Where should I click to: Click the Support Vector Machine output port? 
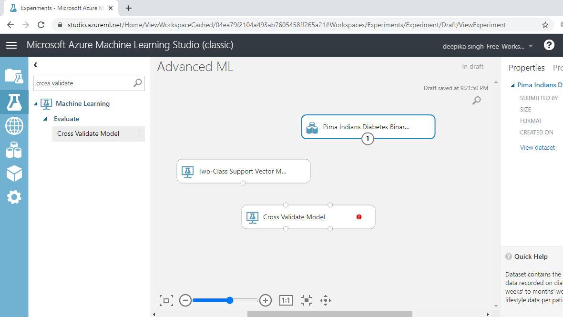click(243, 183)
